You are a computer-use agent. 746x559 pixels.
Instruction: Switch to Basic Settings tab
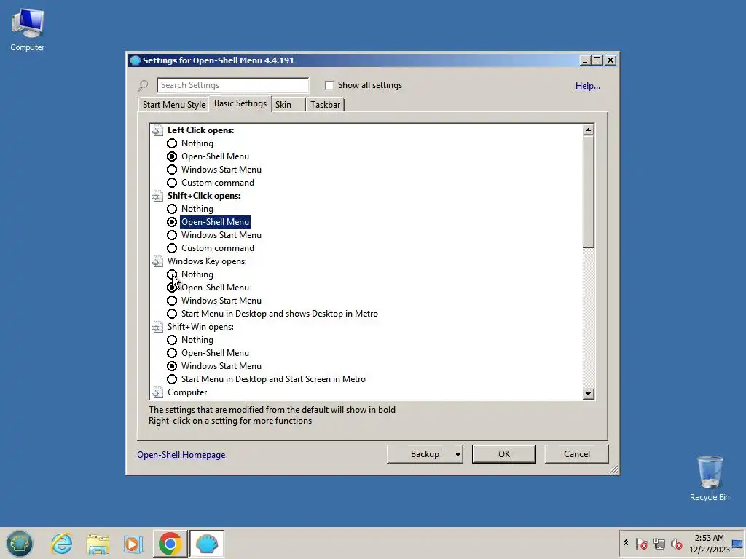[x=240, y=103]
